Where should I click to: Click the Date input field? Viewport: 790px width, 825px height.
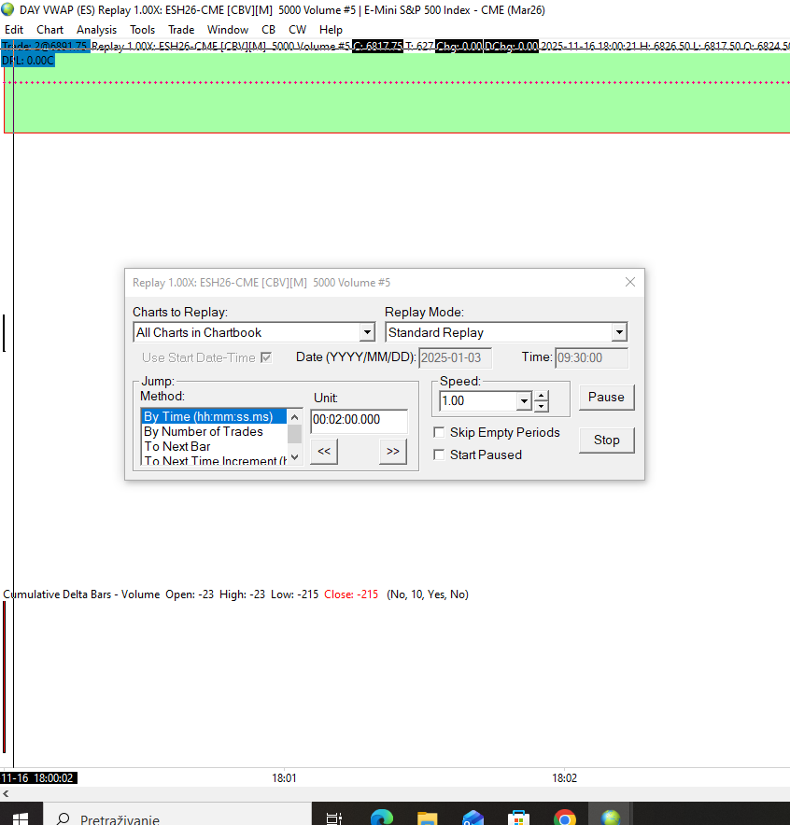pos(456,357)
